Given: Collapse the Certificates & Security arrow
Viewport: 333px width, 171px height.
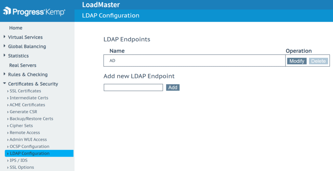Looking at the screenshot, I should point(5,84).
